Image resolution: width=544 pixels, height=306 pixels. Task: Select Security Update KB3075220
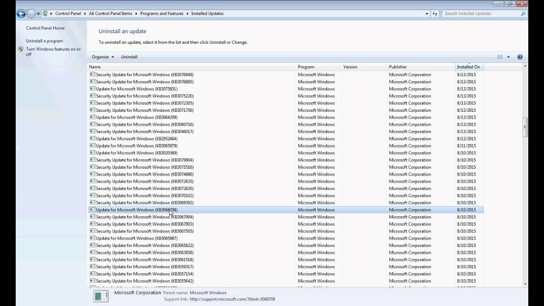pos(286,96)
